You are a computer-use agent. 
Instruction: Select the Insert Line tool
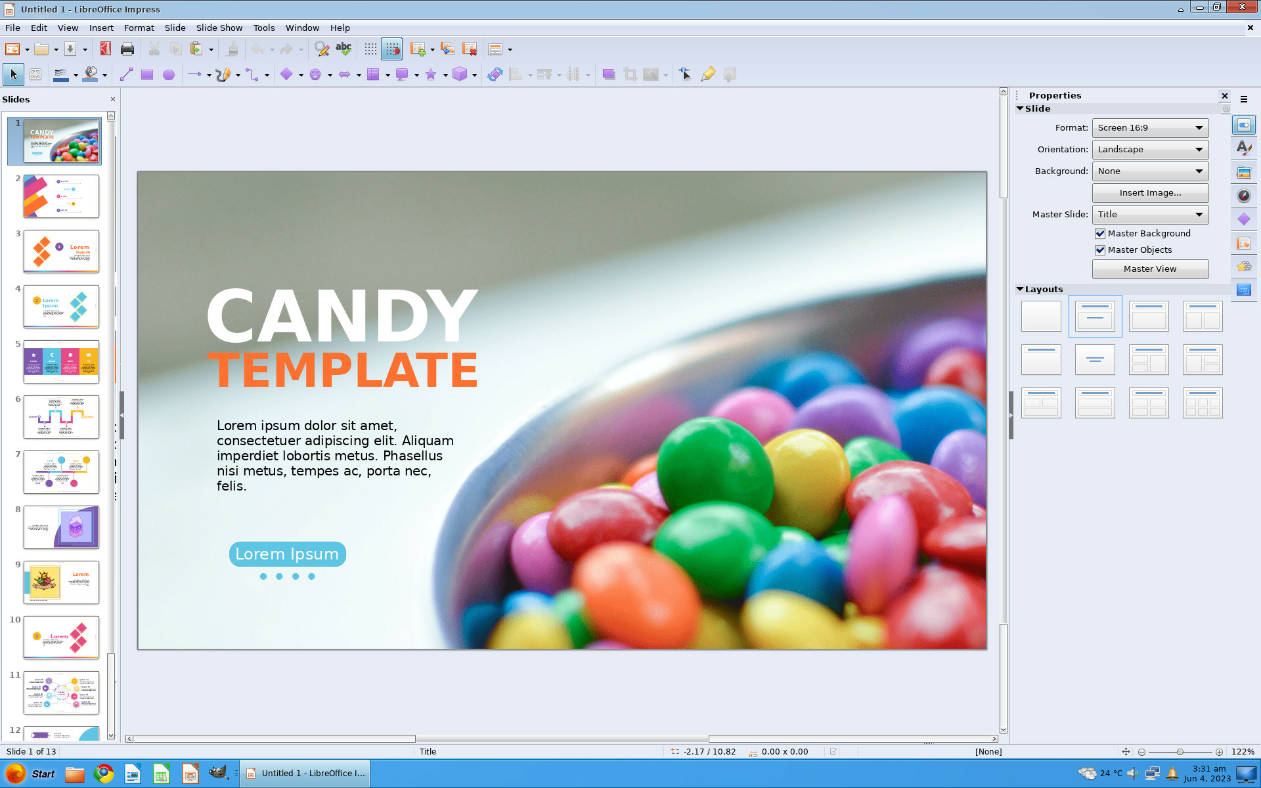126,75
